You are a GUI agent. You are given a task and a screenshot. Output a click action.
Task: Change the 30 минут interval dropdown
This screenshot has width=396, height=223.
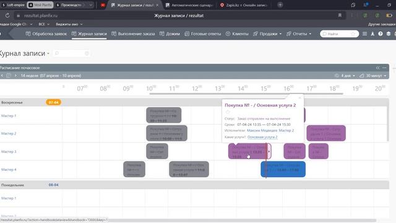(x=372, y=76)
